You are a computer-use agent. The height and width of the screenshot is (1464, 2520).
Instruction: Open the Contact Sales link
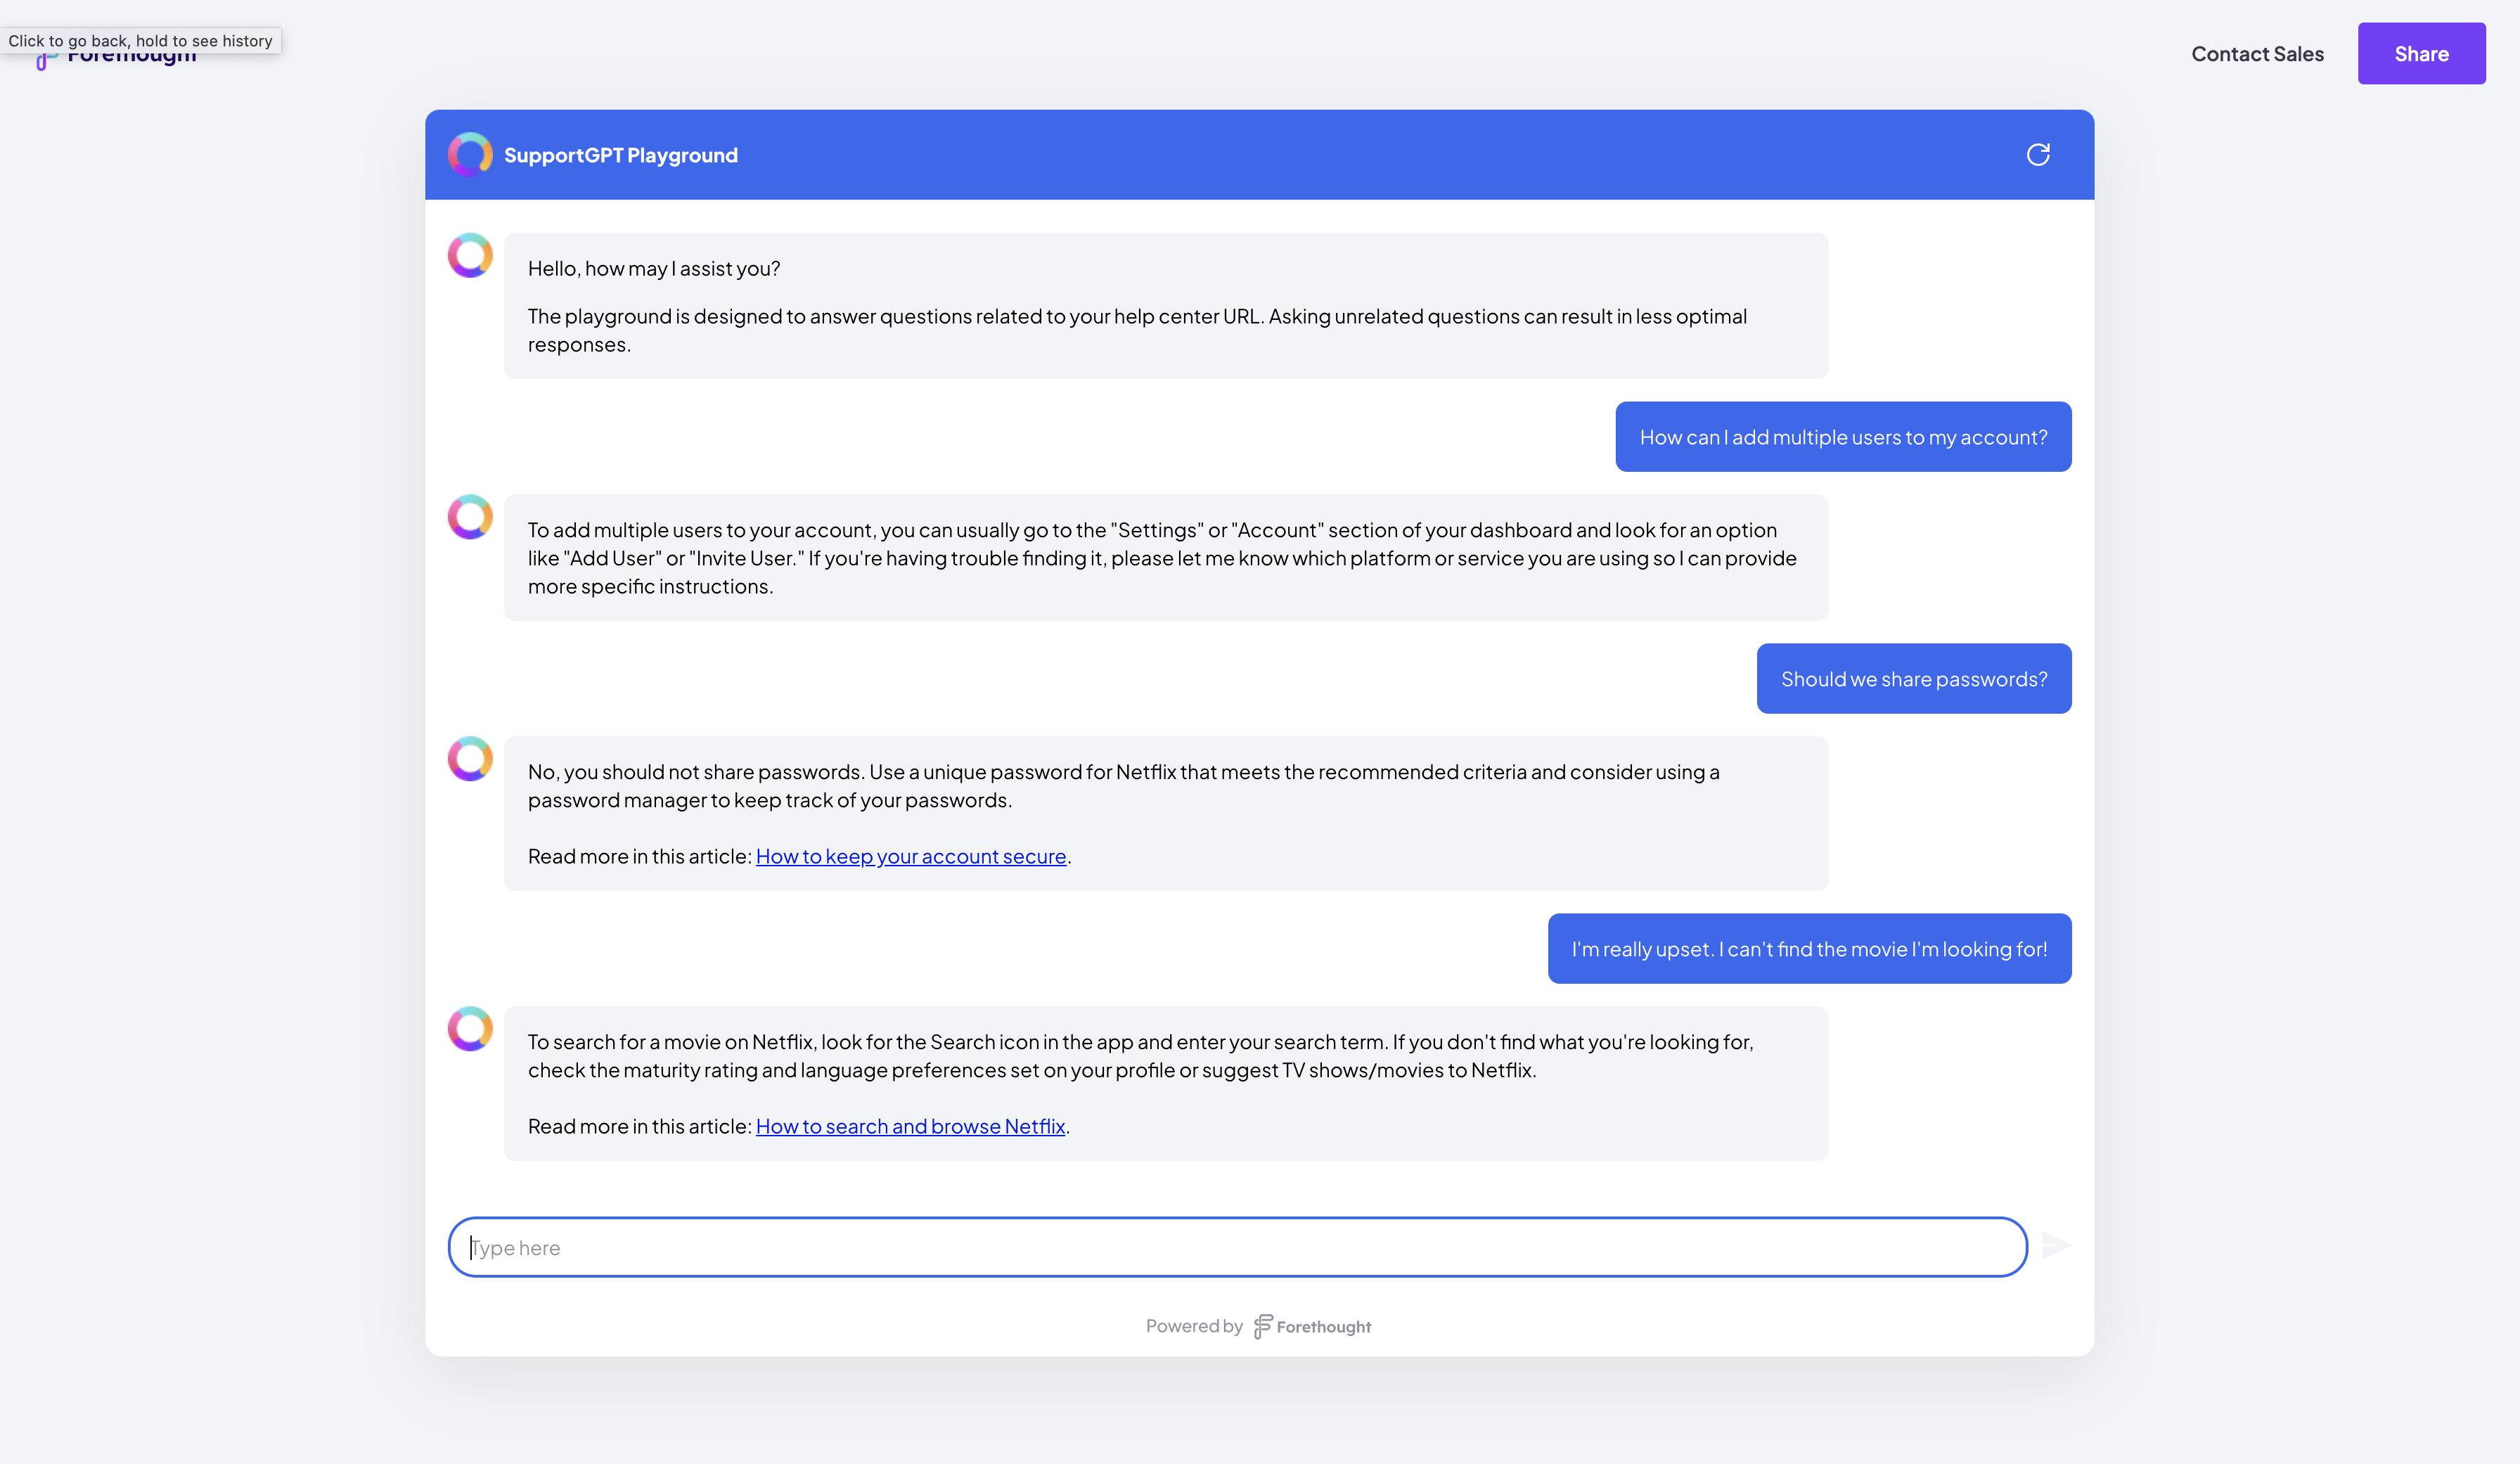pyautogui.click(x=2257, y=54)
